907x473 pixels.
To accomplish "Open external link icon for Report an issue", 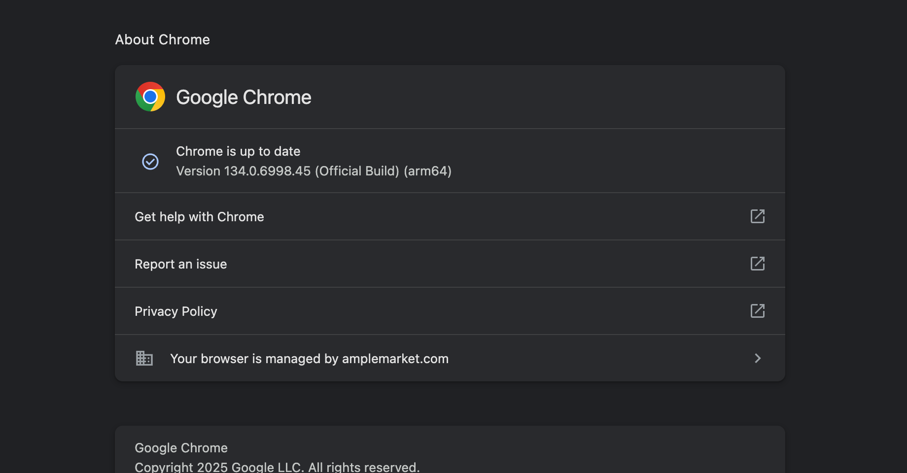I will (x=758, y=264).
